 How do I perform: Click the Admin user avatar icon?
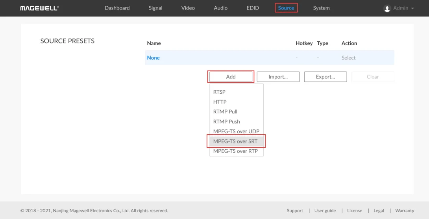click(x=387, y=8)
